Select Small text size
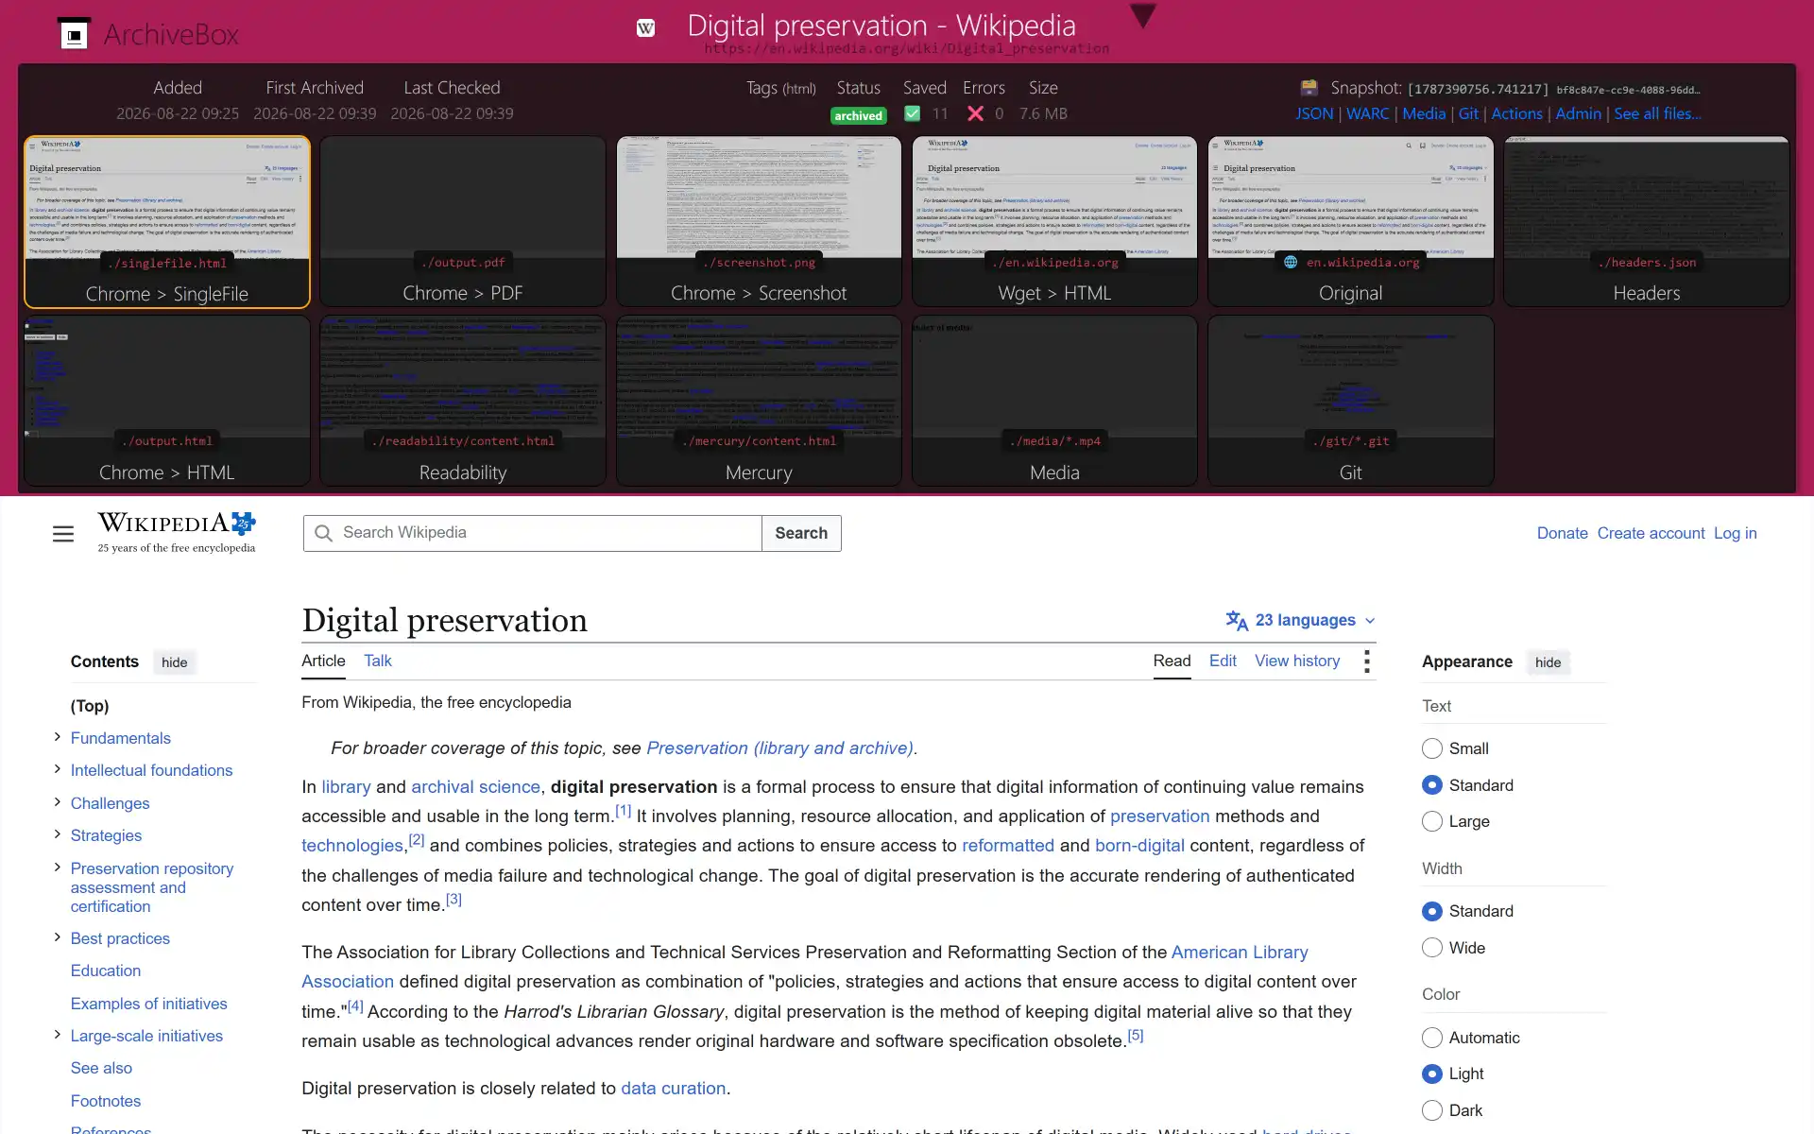Screen dimensions: 1814x1134 coord(1432,748)
